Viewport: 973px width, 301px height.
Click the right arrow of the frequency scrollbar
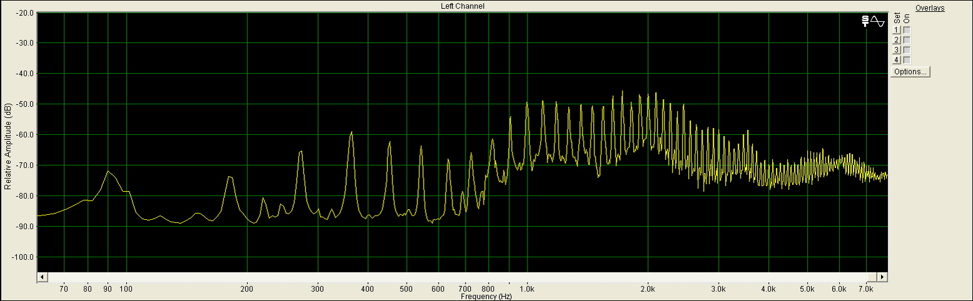tap(882, 277)
